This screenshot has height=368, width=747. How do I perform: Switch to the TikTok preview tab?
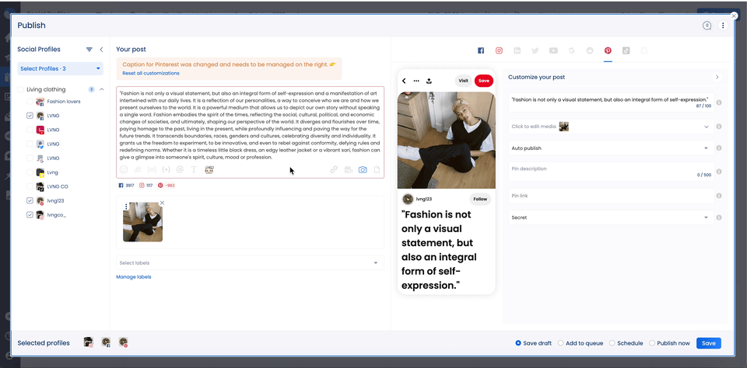626,50
